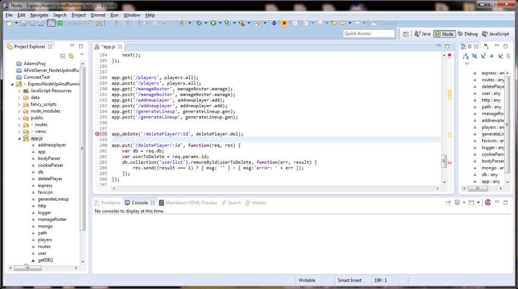Click Open Perspective icon

pyautogui.click(x=406, y=34)
